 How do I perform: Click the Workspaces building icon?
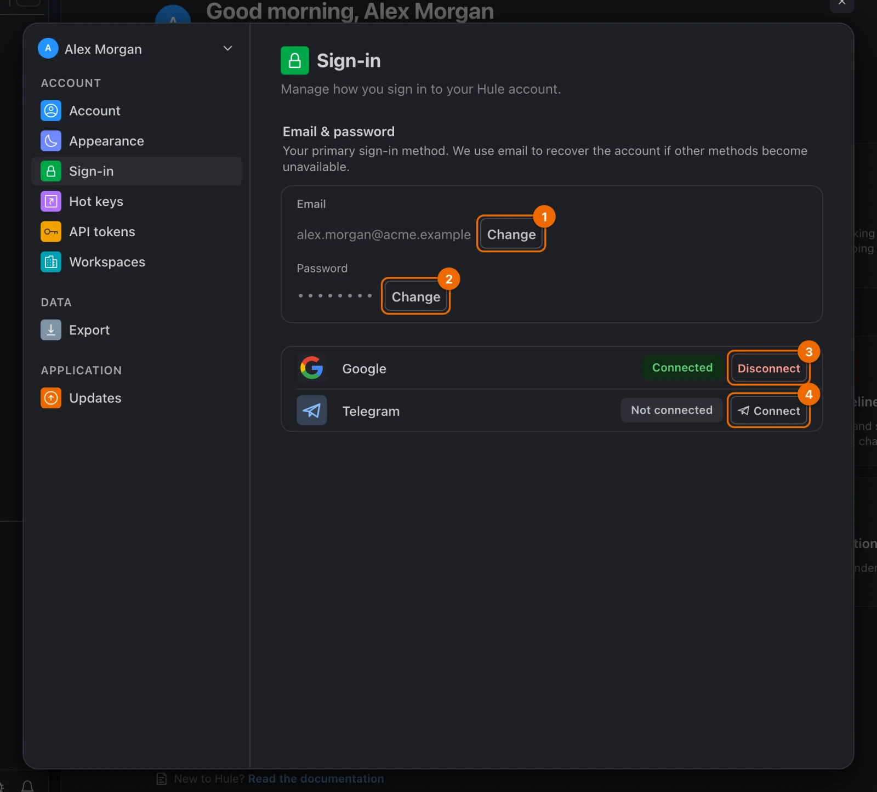pos(51,262)
